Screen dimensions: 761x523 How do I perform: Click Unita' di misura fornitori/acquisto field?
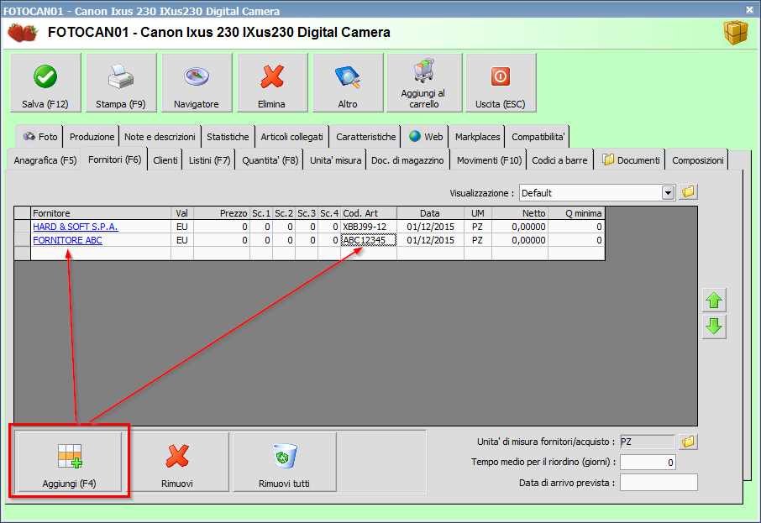point(648,442)
